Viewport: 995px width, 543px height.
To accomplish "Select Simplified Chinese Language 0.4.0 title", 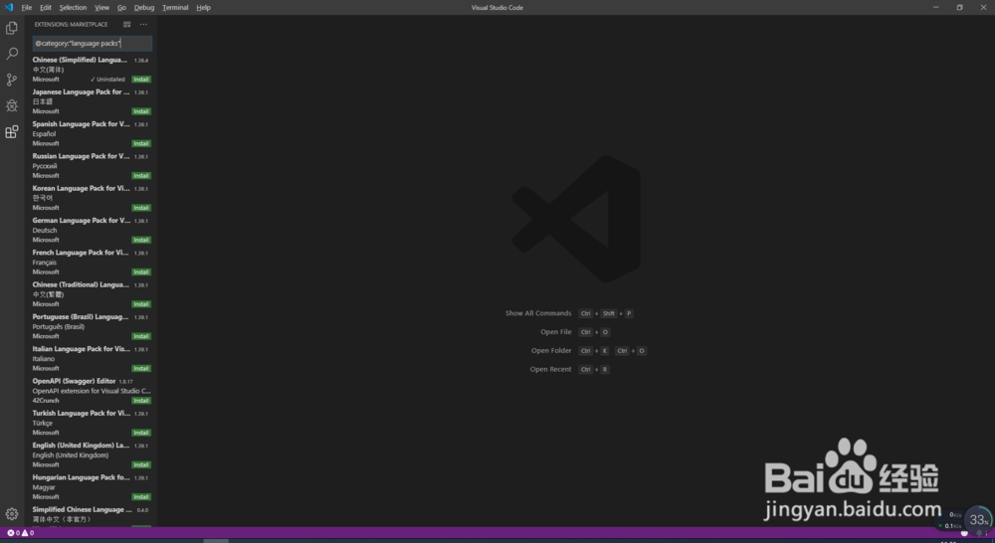I will 83,509.
